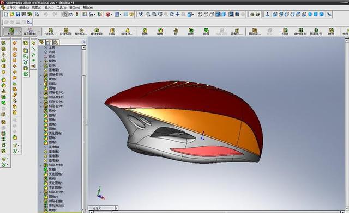The height and width of the screenshot is (213, 349).
Task: Open dropdown arrow beside 特征 toolbar button
Action: click(x=20, y=32)
